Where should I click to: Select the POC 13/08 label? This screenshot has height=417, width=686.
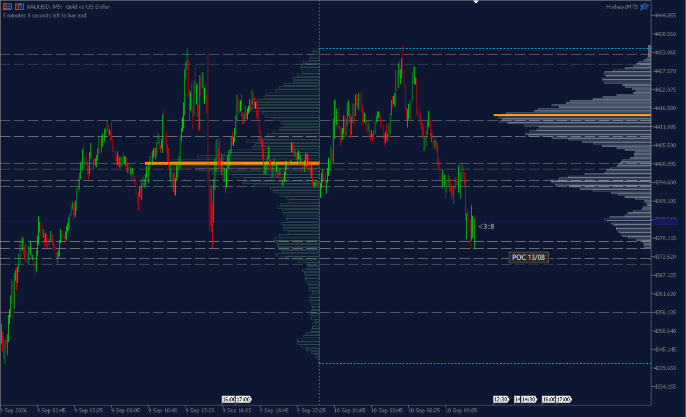[528, 257]
